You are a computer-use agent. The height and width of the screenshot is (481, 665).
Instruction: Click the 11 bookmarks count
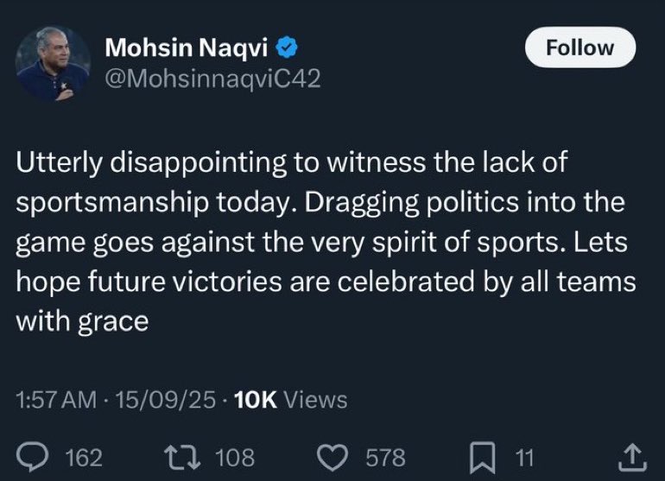[x=524, y=458]
